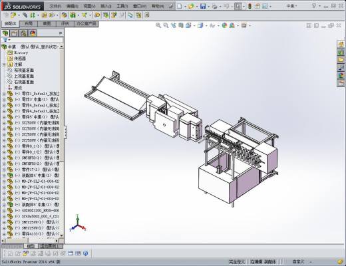This screenshot has width=346, height=266.
Task: Open the DisplayManager color-ball tab
Action: pyautogui.click(x=33, y=33)
